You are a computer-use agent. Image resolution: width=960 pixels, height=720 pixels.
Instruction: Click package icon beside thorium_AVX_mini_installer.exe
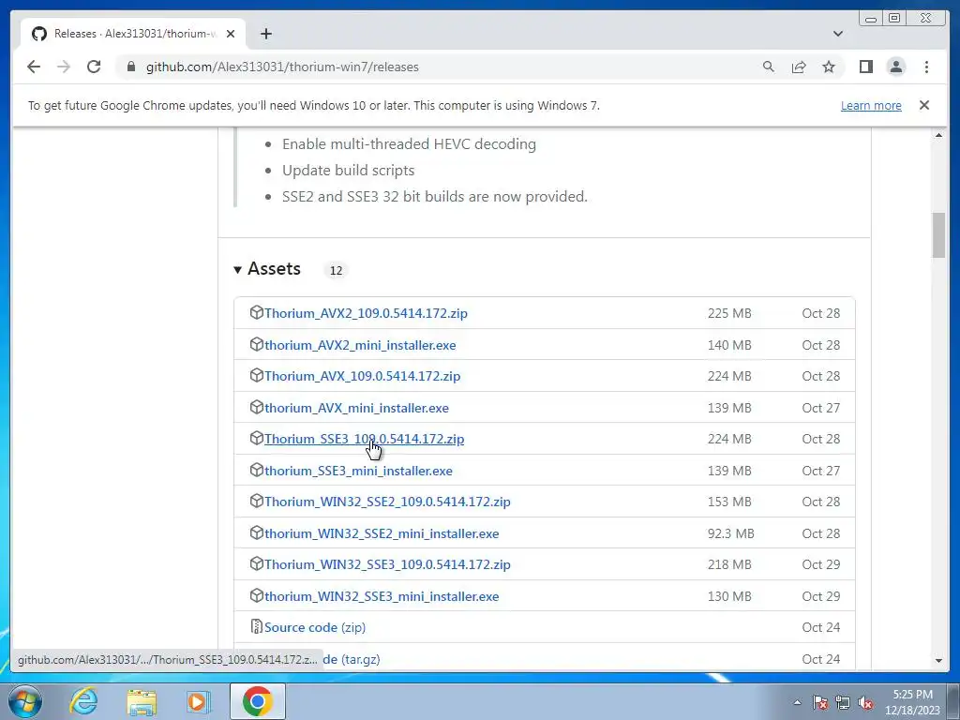coord(257,407)
